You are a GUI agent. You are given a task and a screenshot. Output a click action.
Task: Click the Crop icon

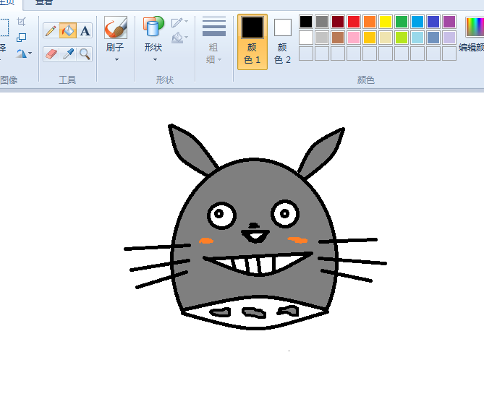tap(21, 22)
